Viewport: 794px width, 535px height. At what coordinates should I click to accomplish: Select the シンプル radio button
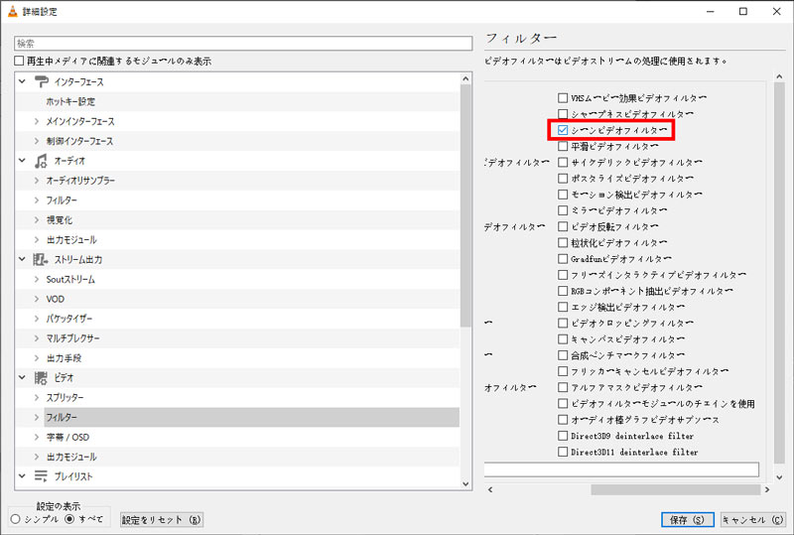tap(15, 518)
